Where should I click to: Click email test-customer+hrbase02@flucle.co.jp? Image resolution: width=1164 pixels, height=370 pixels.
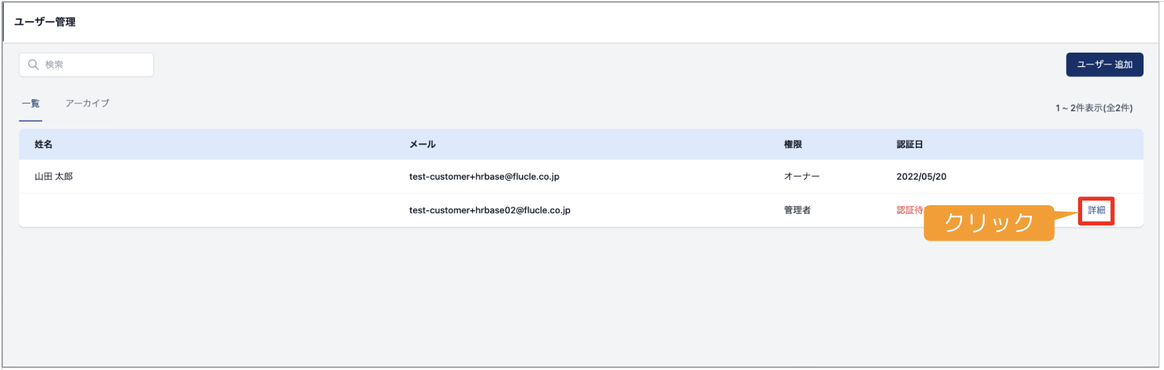(489, 210)
